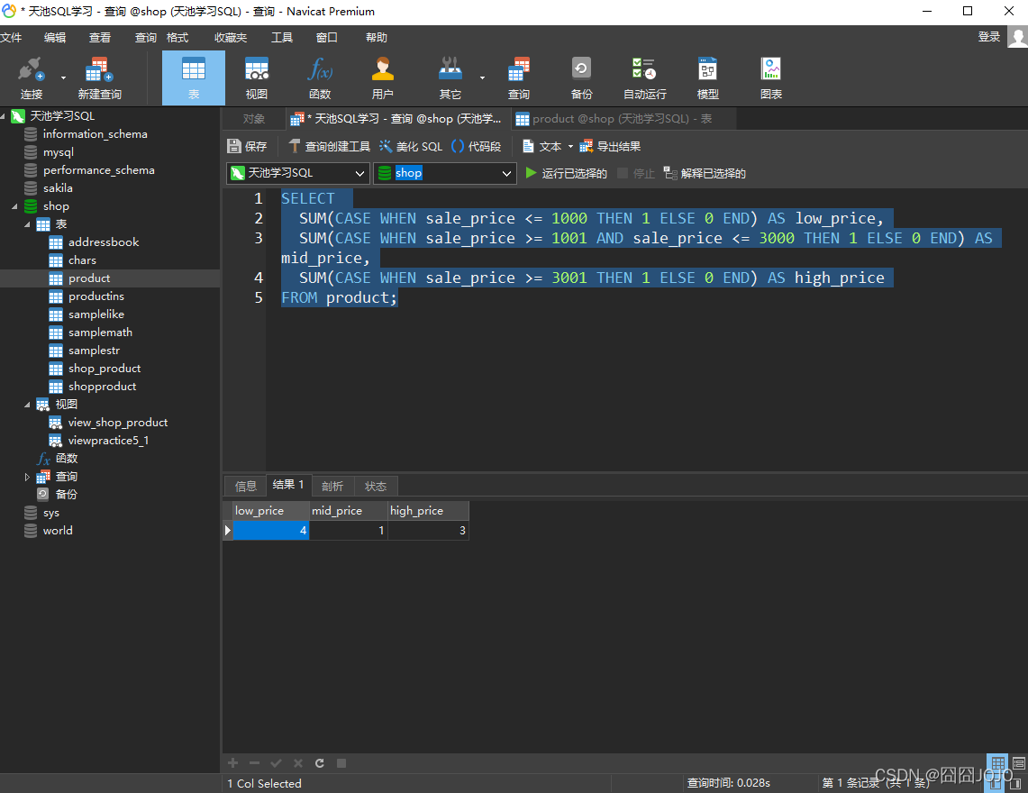
Task: Open the 编辑 (Edit) menu
Action: [55, 37]
